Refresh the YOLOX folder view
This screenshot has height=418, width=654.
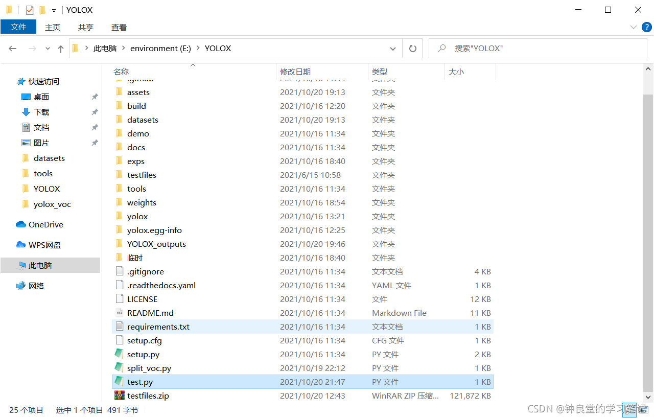[x=412, y=49]
